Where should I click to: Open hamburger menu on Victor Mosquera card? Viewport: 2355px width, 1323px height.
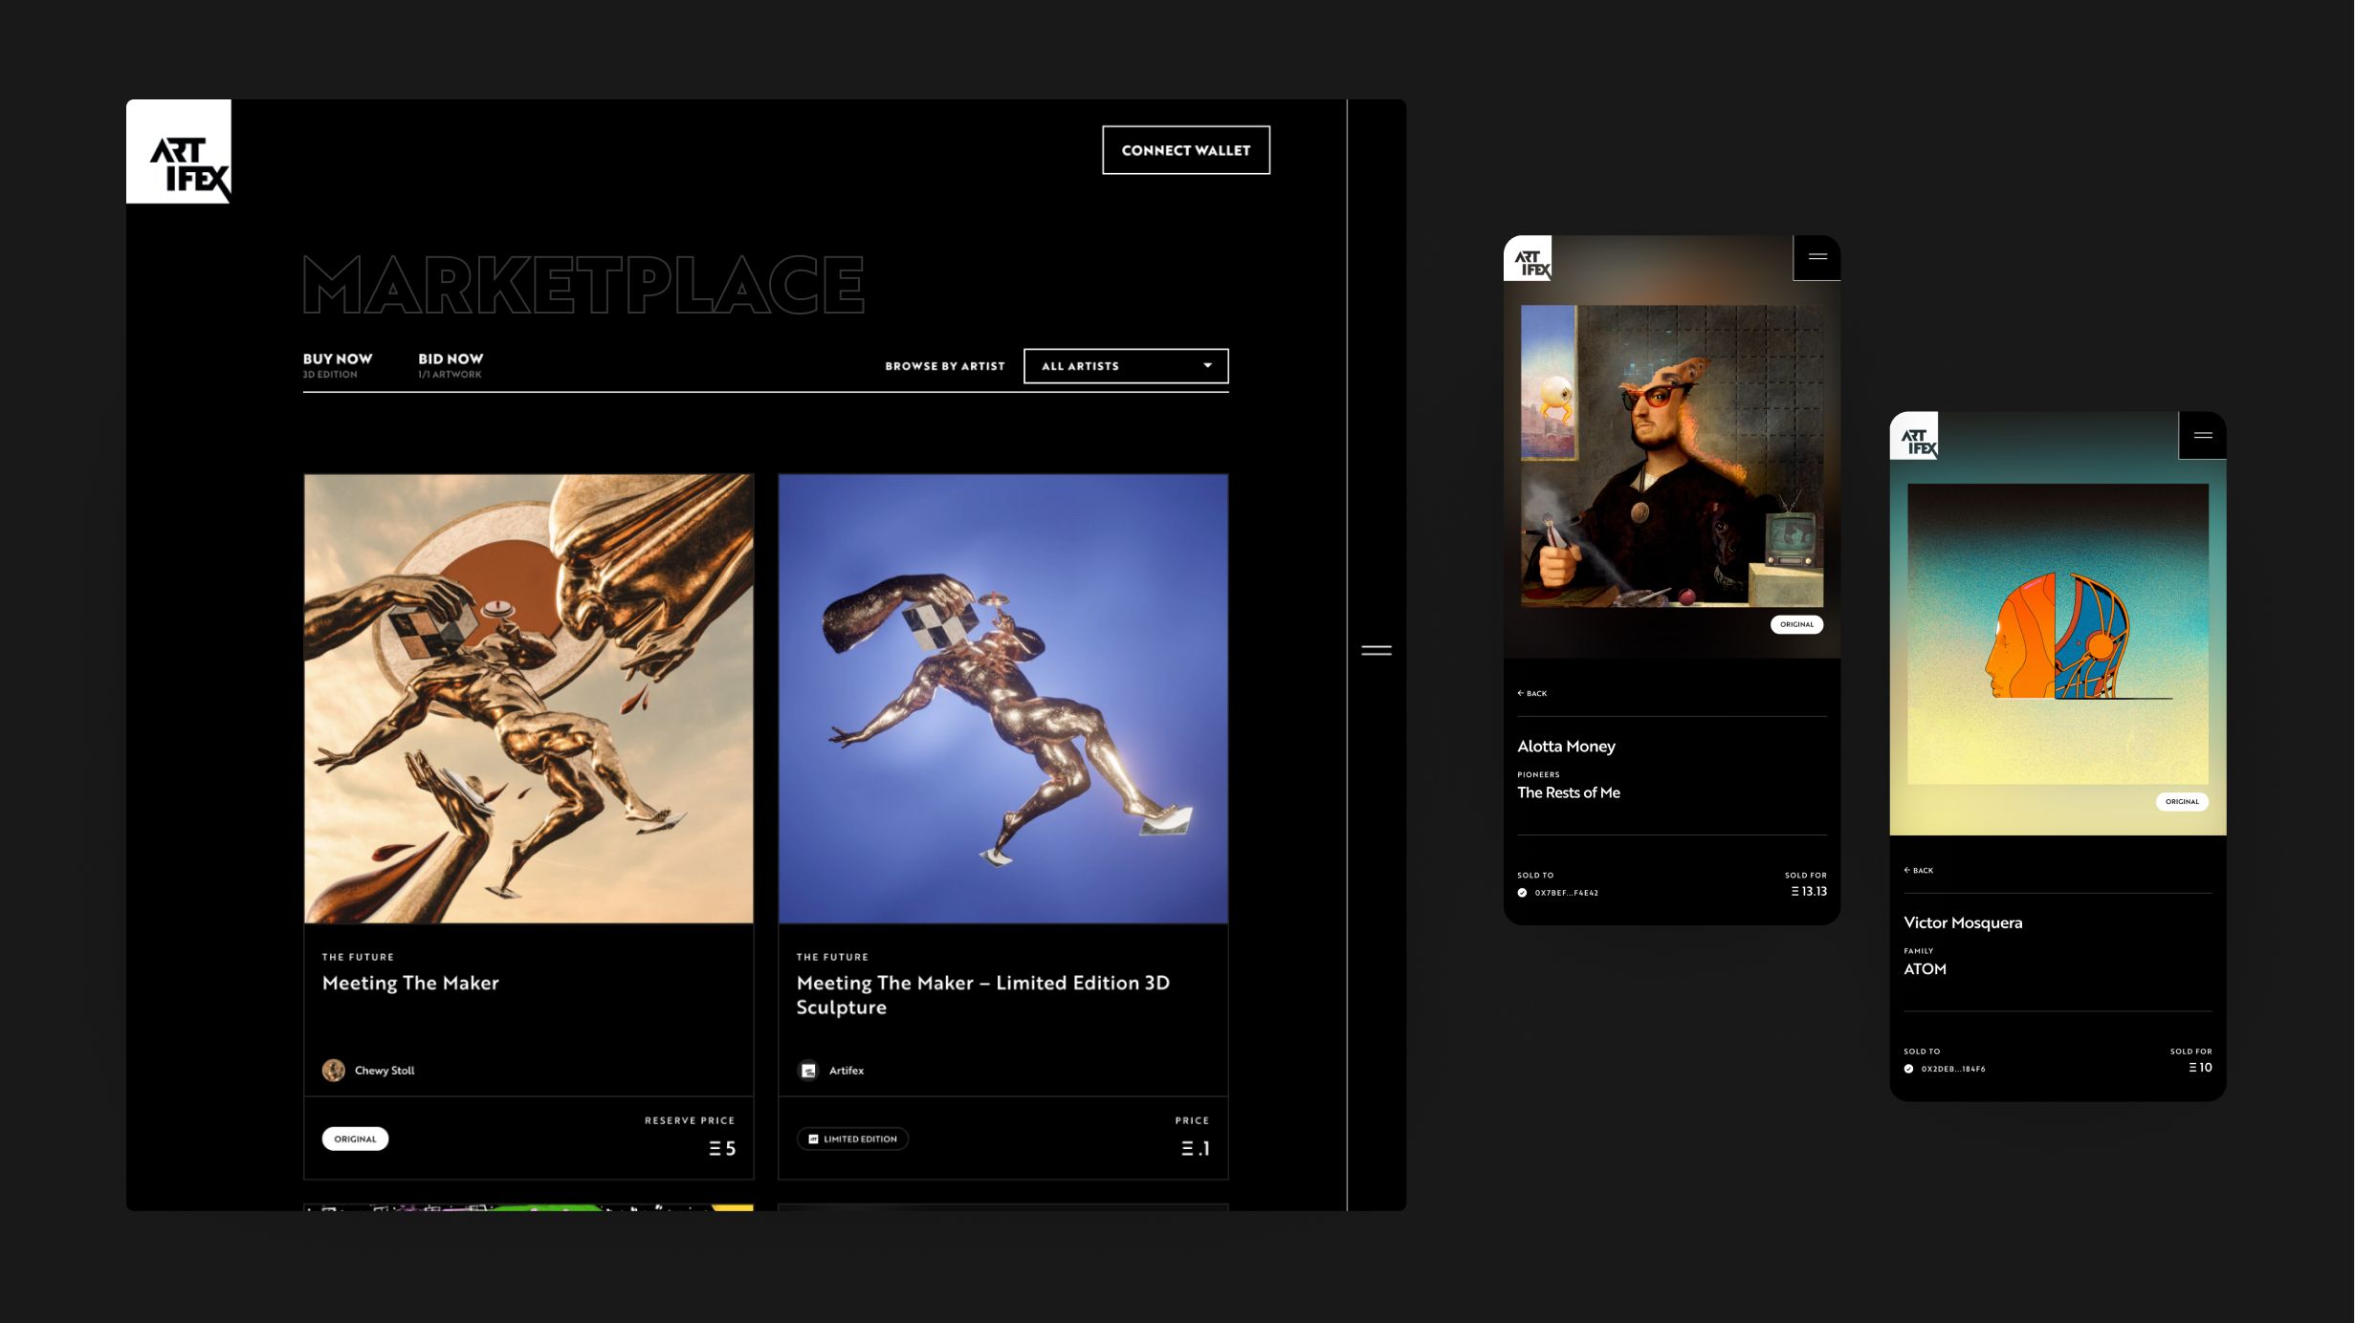pos(2202,436)
